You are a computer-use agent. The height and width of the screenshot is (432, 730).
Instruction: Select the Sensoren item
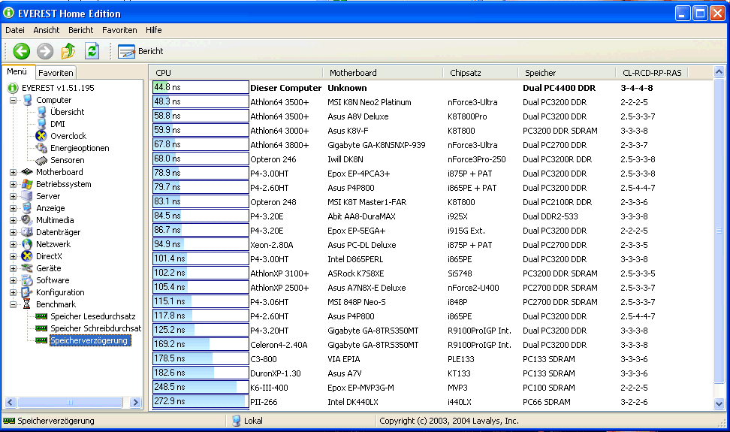pyautogui.click(x=67, y=160)
